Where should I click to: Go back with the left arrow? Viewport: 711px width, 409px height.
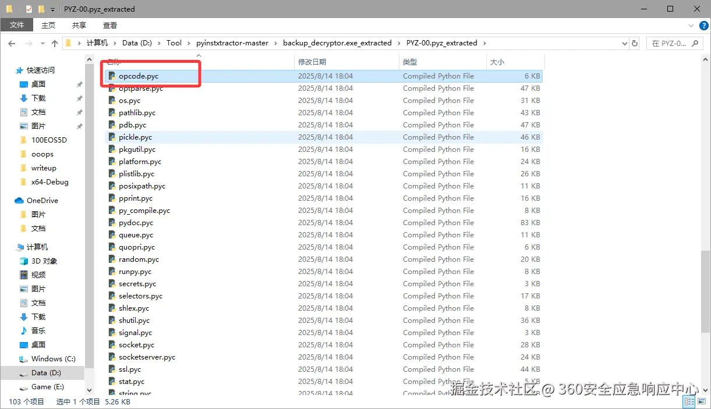click(12, 43)
